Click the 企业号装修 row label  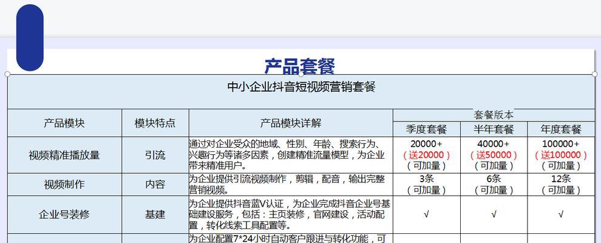click(64, 214)
